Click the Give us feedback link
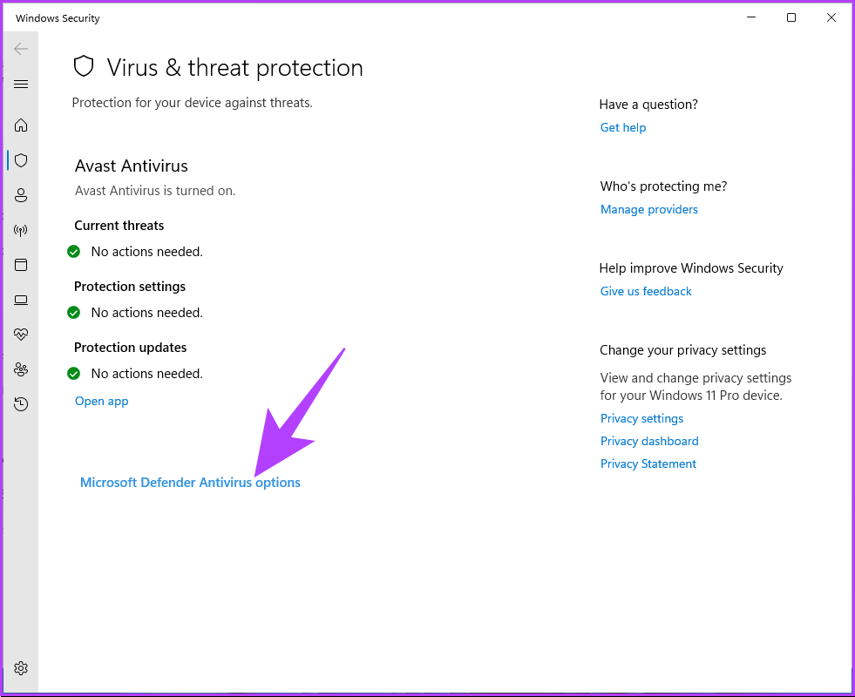This screenshot has height=697, width=855. tap(646, 292)
